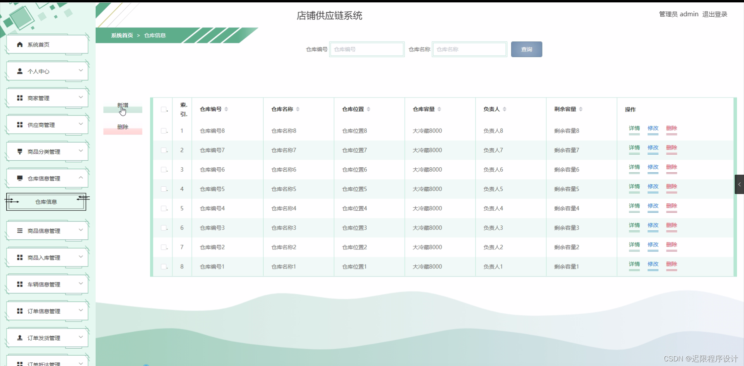Select the 系统首页 home icon
This screenshot has height=366, width=744.
(x=20, y=44)
